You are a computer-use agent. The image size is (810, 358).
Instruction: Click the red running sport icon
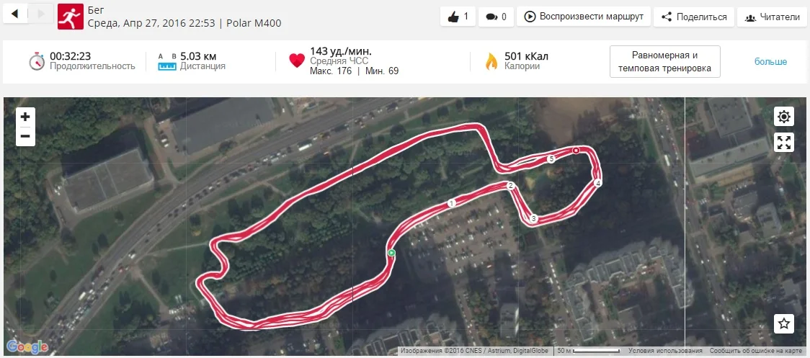[x=70, y=17]
